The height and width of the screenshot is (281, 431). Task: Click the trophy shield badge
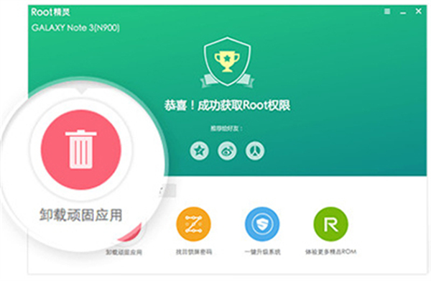click(x=227, y=62)
